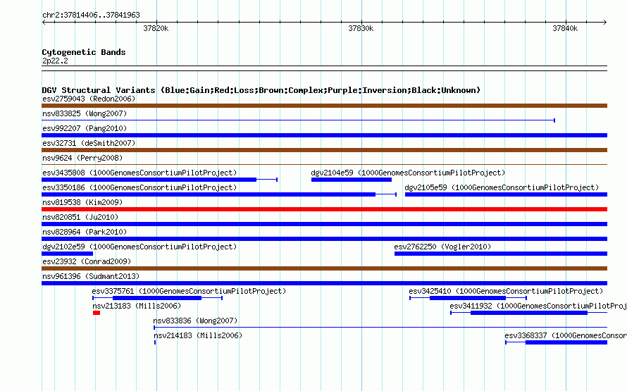
Task: Click the esv2762250 blue gain bar
Action: 501,254
